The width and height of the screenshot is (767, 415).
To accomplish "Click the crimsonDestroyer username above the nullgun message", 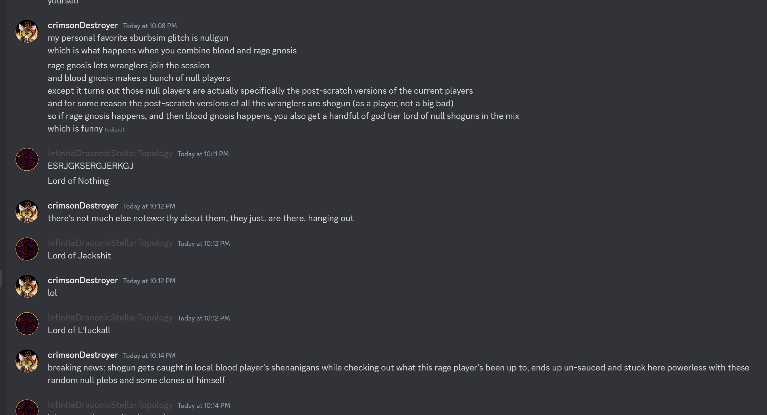I will [83, 26].
